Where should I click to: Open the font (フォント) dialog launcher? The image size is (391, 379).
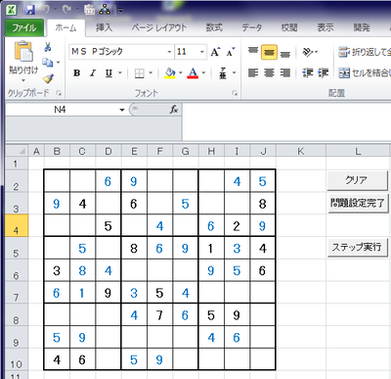235,93
